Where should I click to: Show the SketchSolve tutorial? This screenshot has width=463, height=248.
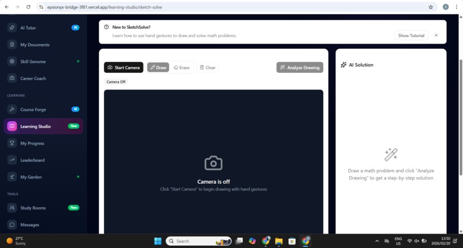pyautogui.click(x=411, y=36)
